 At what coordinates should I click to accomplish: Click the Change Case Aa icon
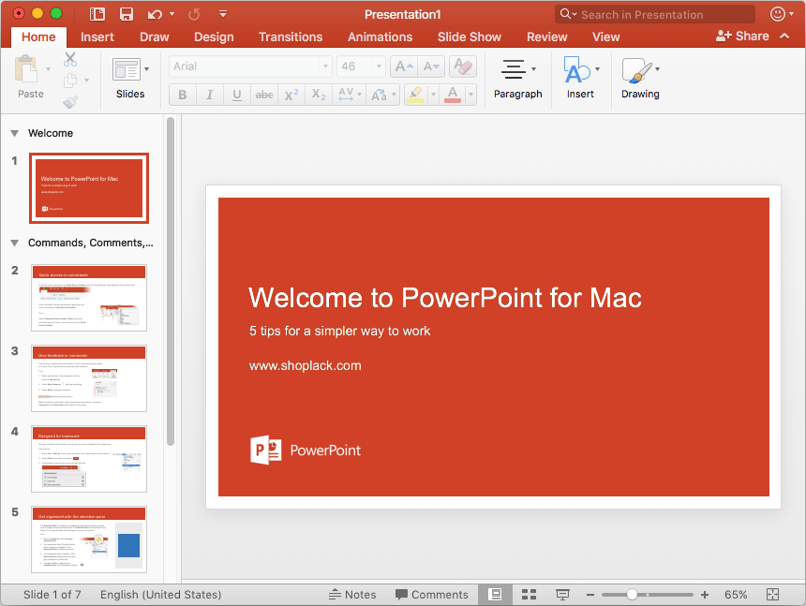tap(380, 95)
